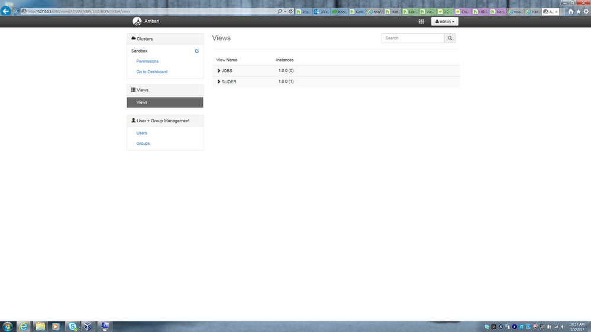Click the Ambari logo icon
This screenshot has height=332, width=591.
pyautogui.click(x=137, y=21)
